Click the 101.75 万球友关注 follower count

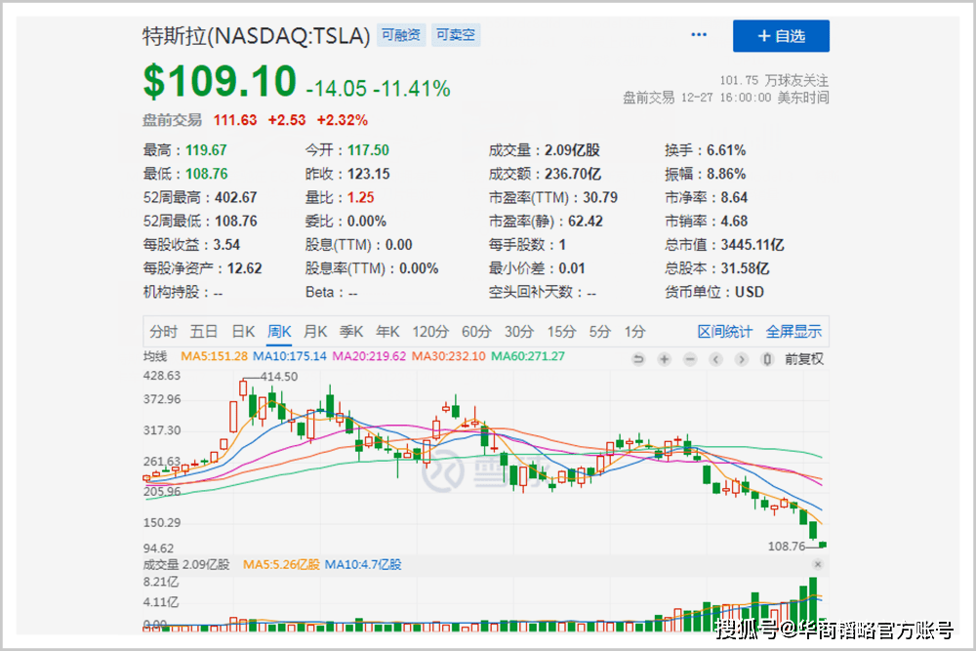[774, 80]
